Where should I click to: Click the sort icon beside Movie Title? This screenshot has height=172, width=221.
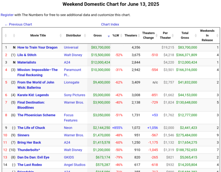(x=61, y=36)
